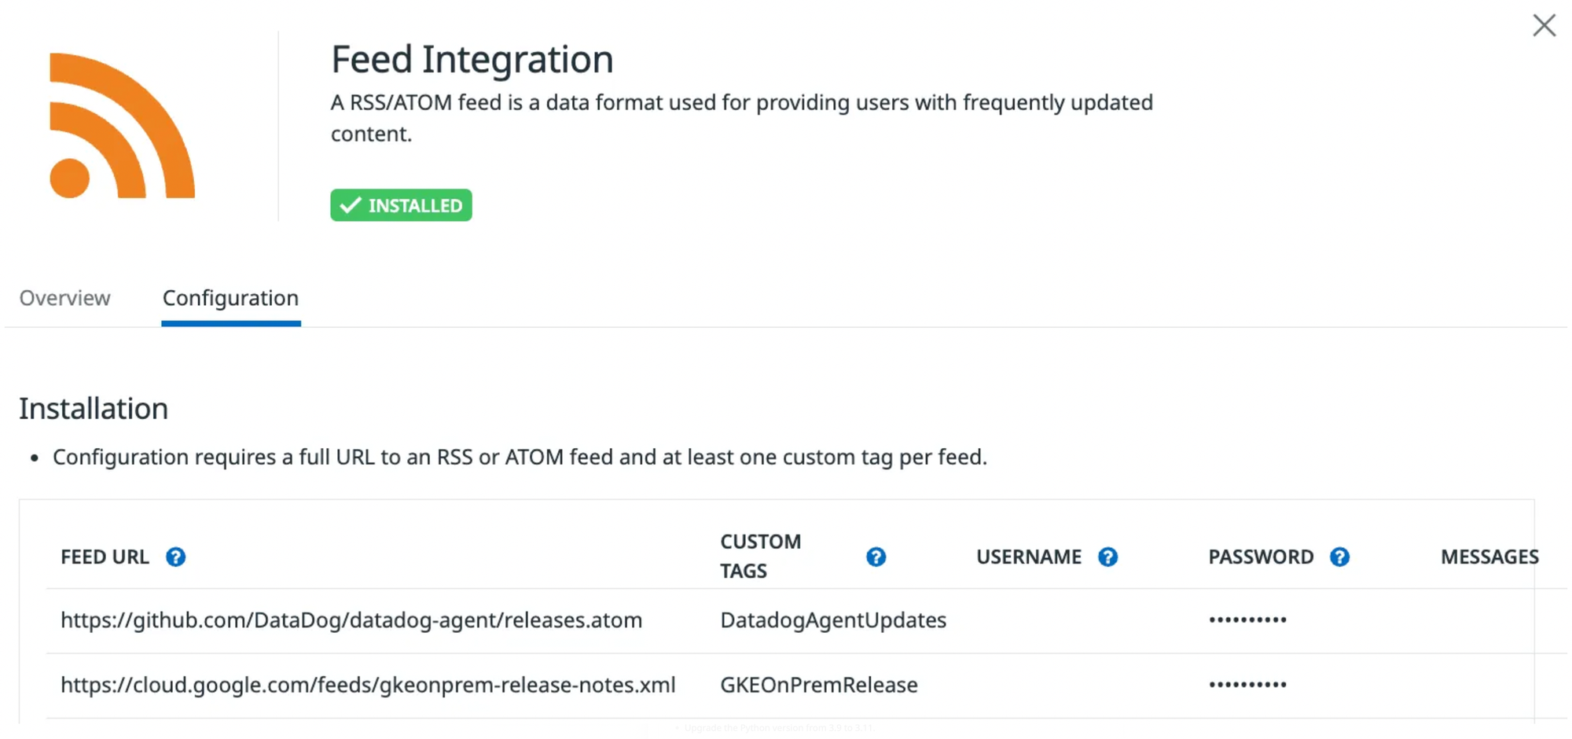
Task: Click the MESSAGES column header
Action: point(1489,557)
